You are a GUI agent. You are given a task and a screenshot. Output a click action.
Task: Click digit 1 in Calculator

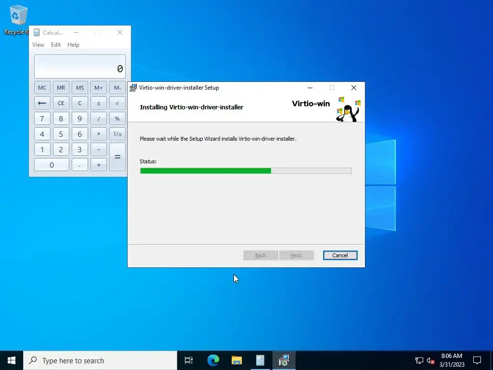42,149
